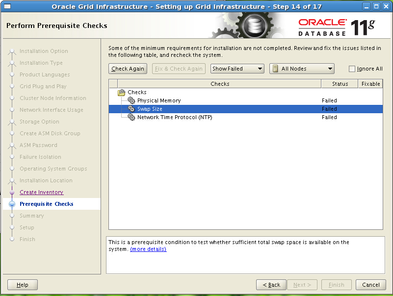Image resolution: width=393 pixels, height=296 pixels.
Task: Select the Checks root node label
Action: click(x=137, y=92)
